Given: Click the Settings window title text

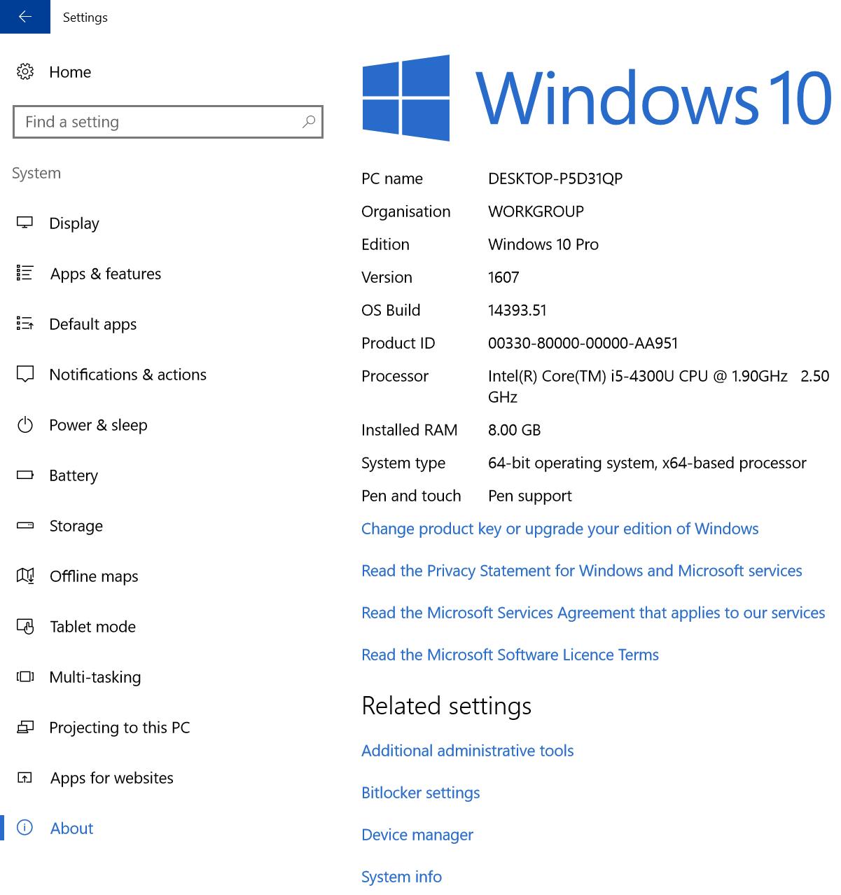Looking at the screenshot, I should pos(85,18).
